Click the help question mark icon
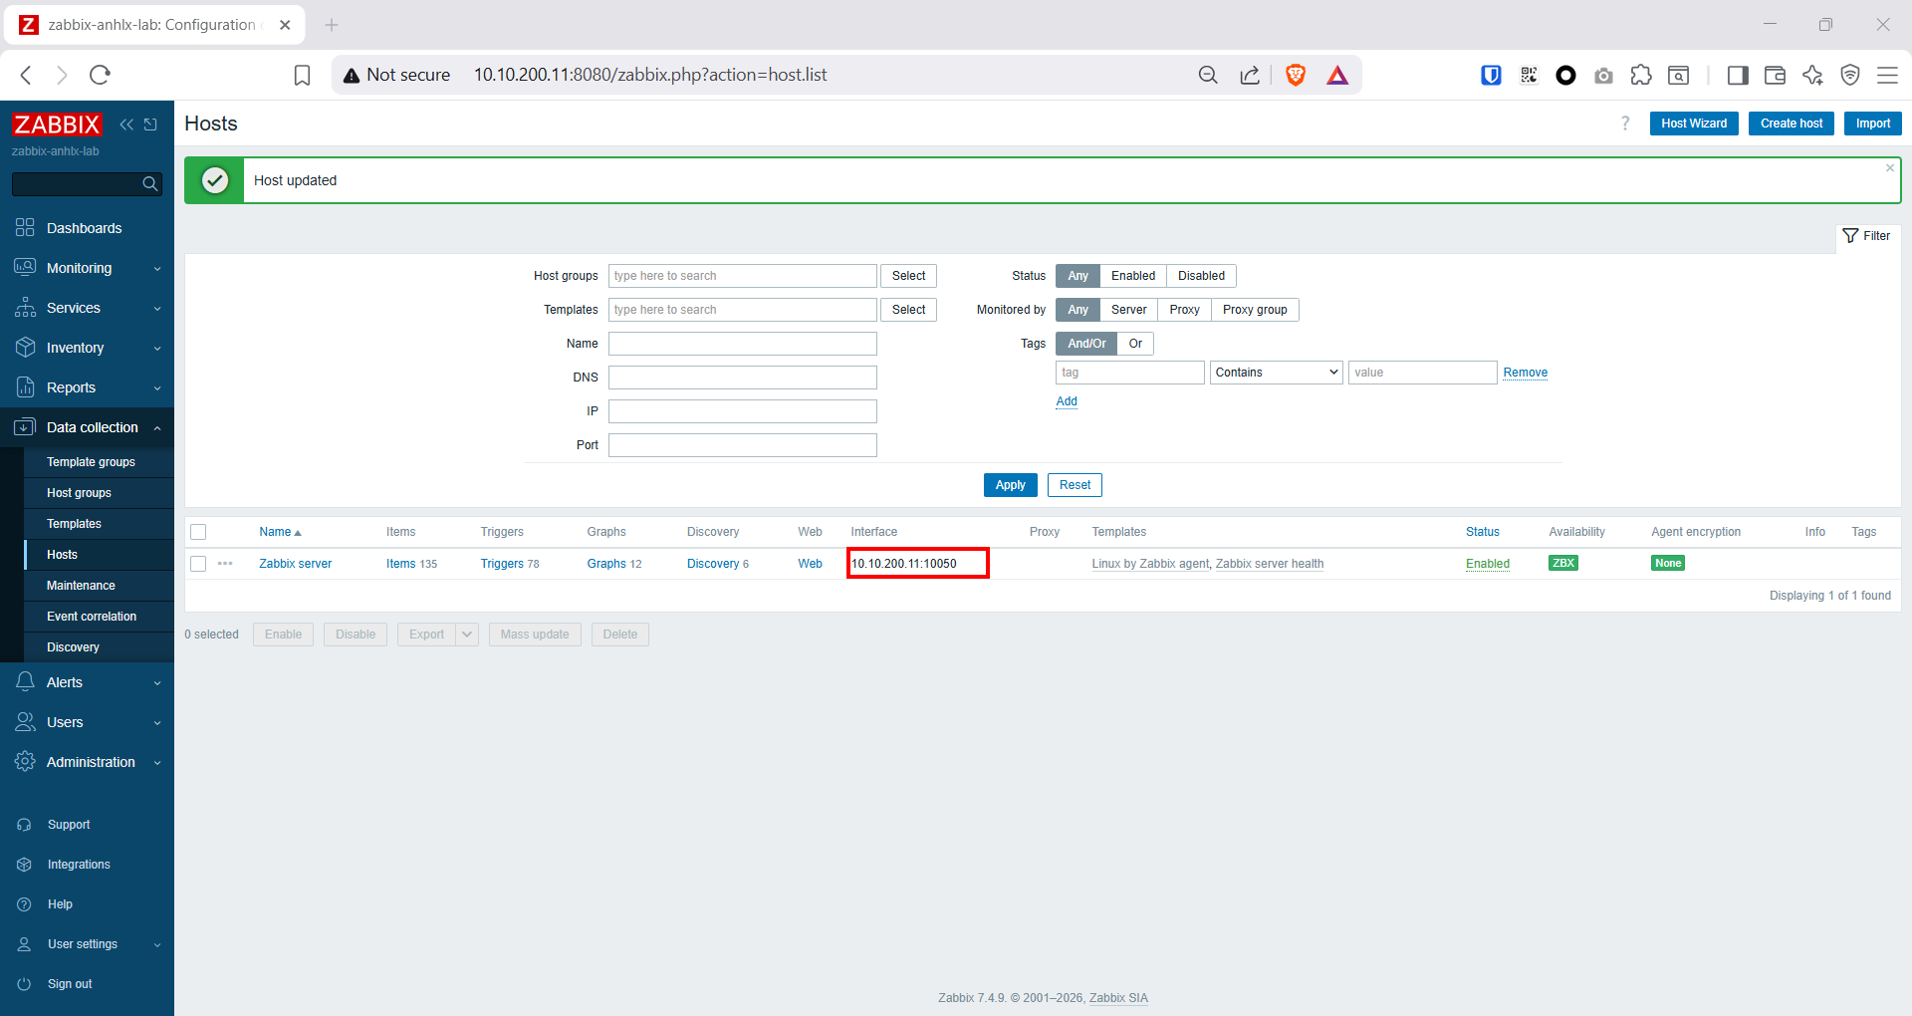1912x1016 pixels. pos(1625,124)
